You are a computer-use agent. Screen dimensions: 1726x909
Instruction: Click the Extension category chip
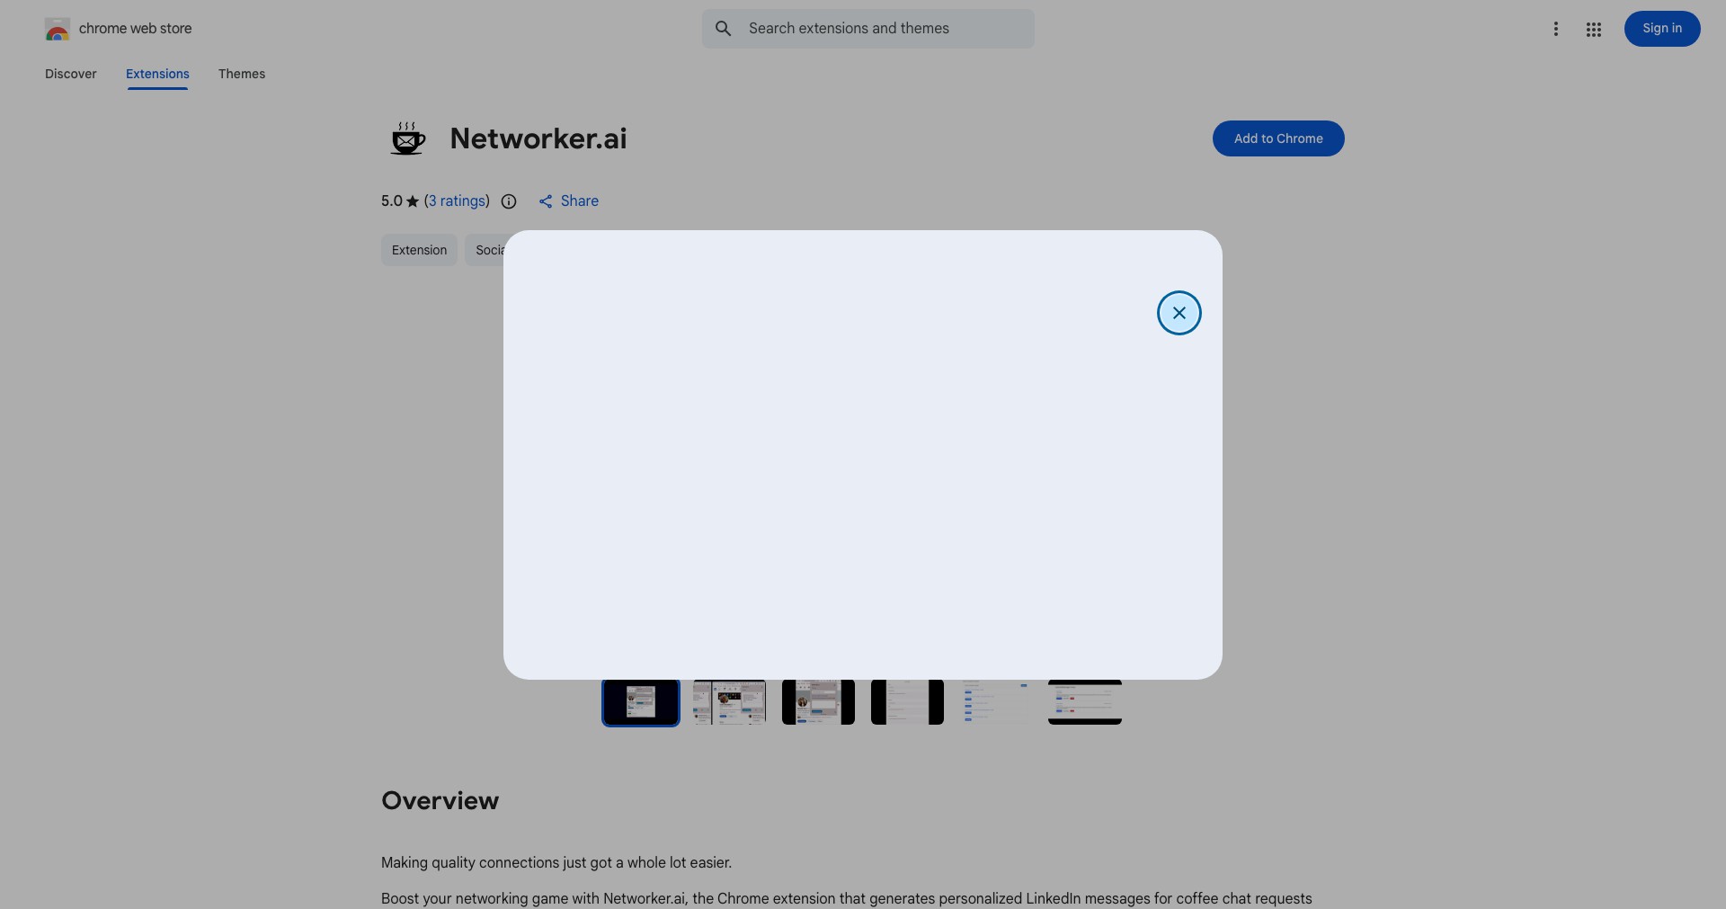(x=419, y=250)
